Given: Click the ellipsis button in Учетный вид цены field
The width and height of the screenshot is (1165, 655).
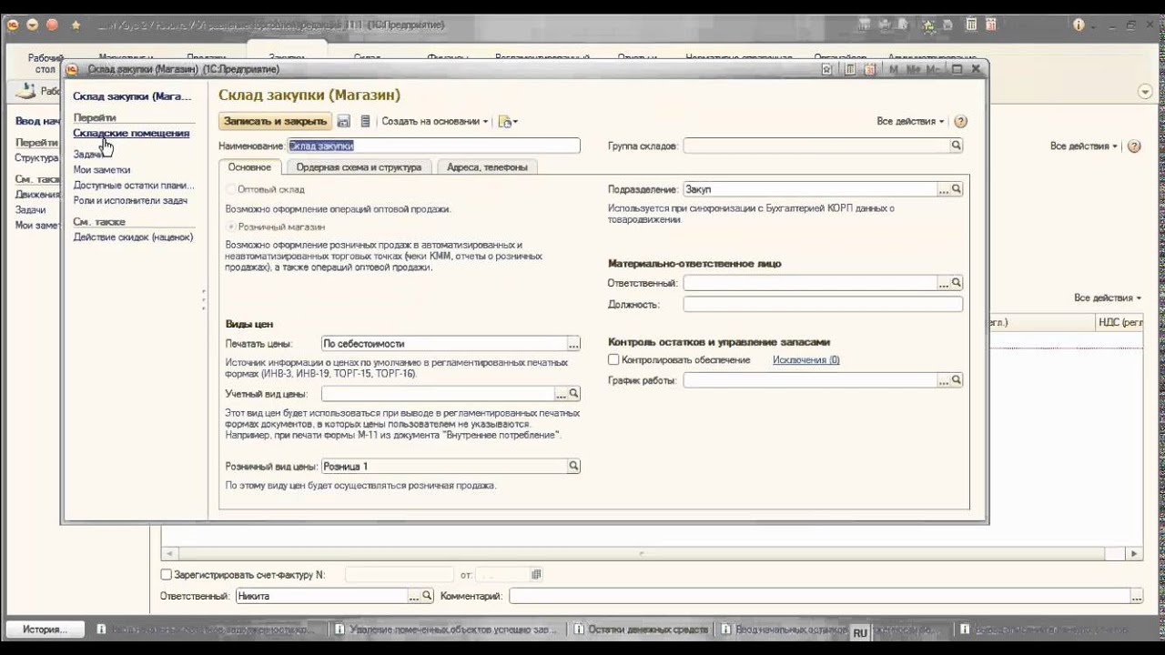Looking at the screenshot, I should point(561,394).
